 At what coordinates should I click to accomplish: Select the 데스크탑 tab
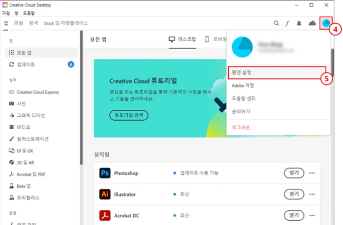(x=183, y=39)
